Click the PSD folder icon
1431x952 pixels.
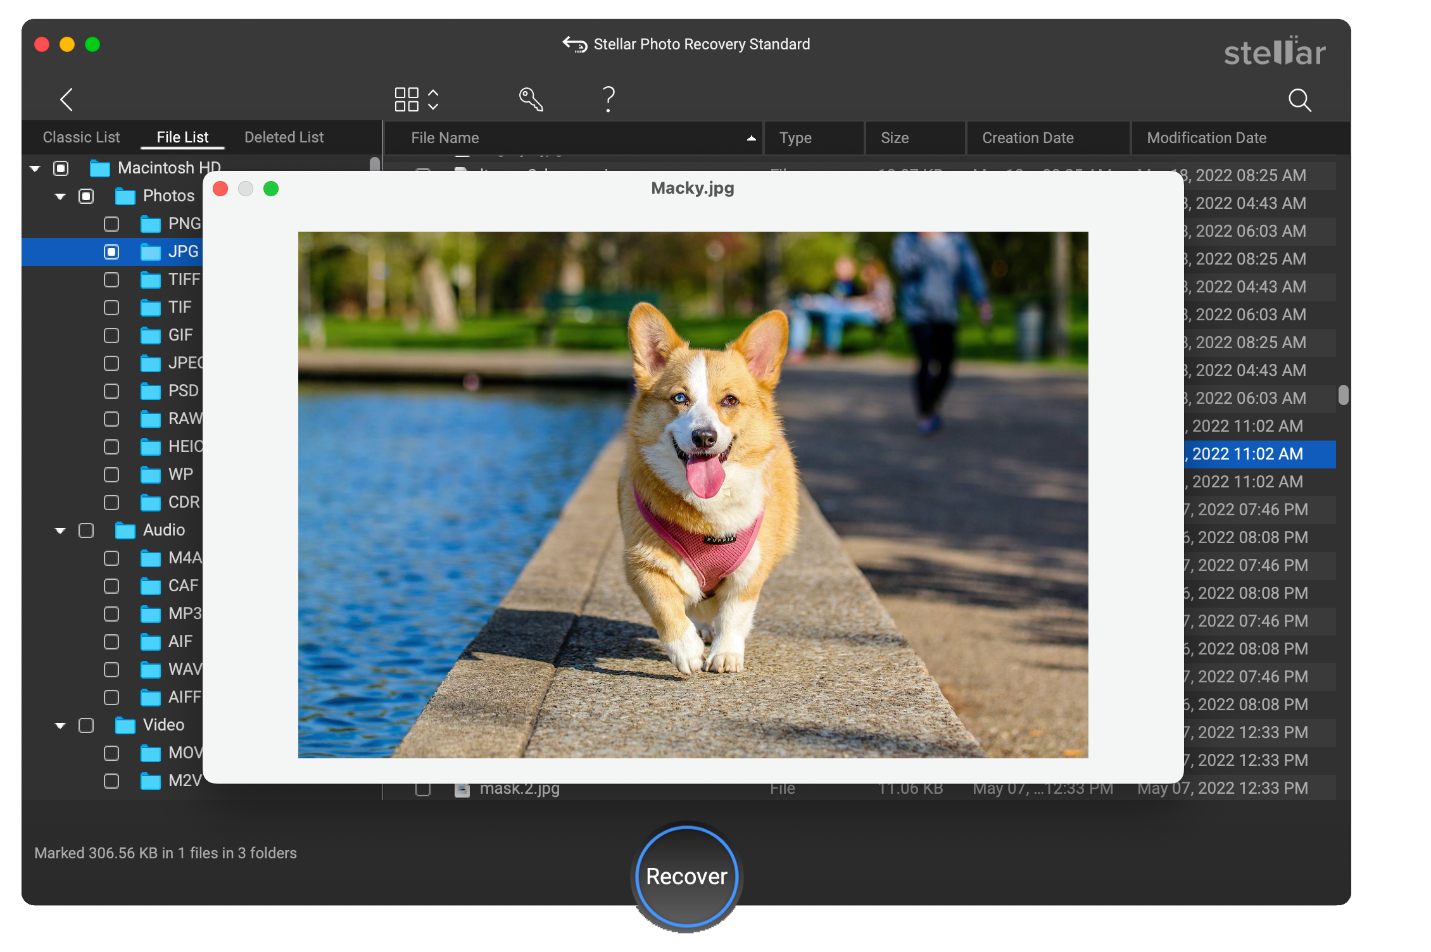pyautogui.click(x=151, y=391)
